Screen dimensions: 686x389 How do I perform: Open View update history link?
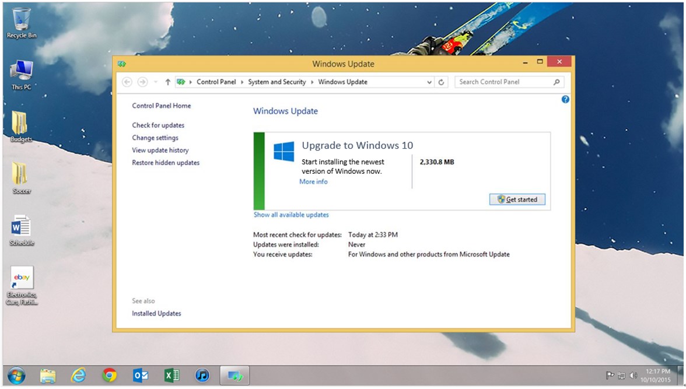[x=160, y=150]
